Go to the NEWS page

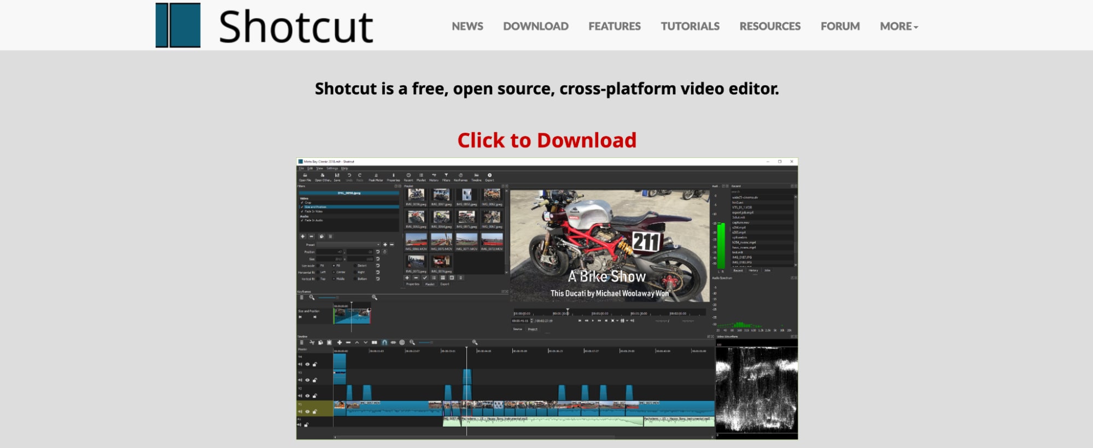467,26
